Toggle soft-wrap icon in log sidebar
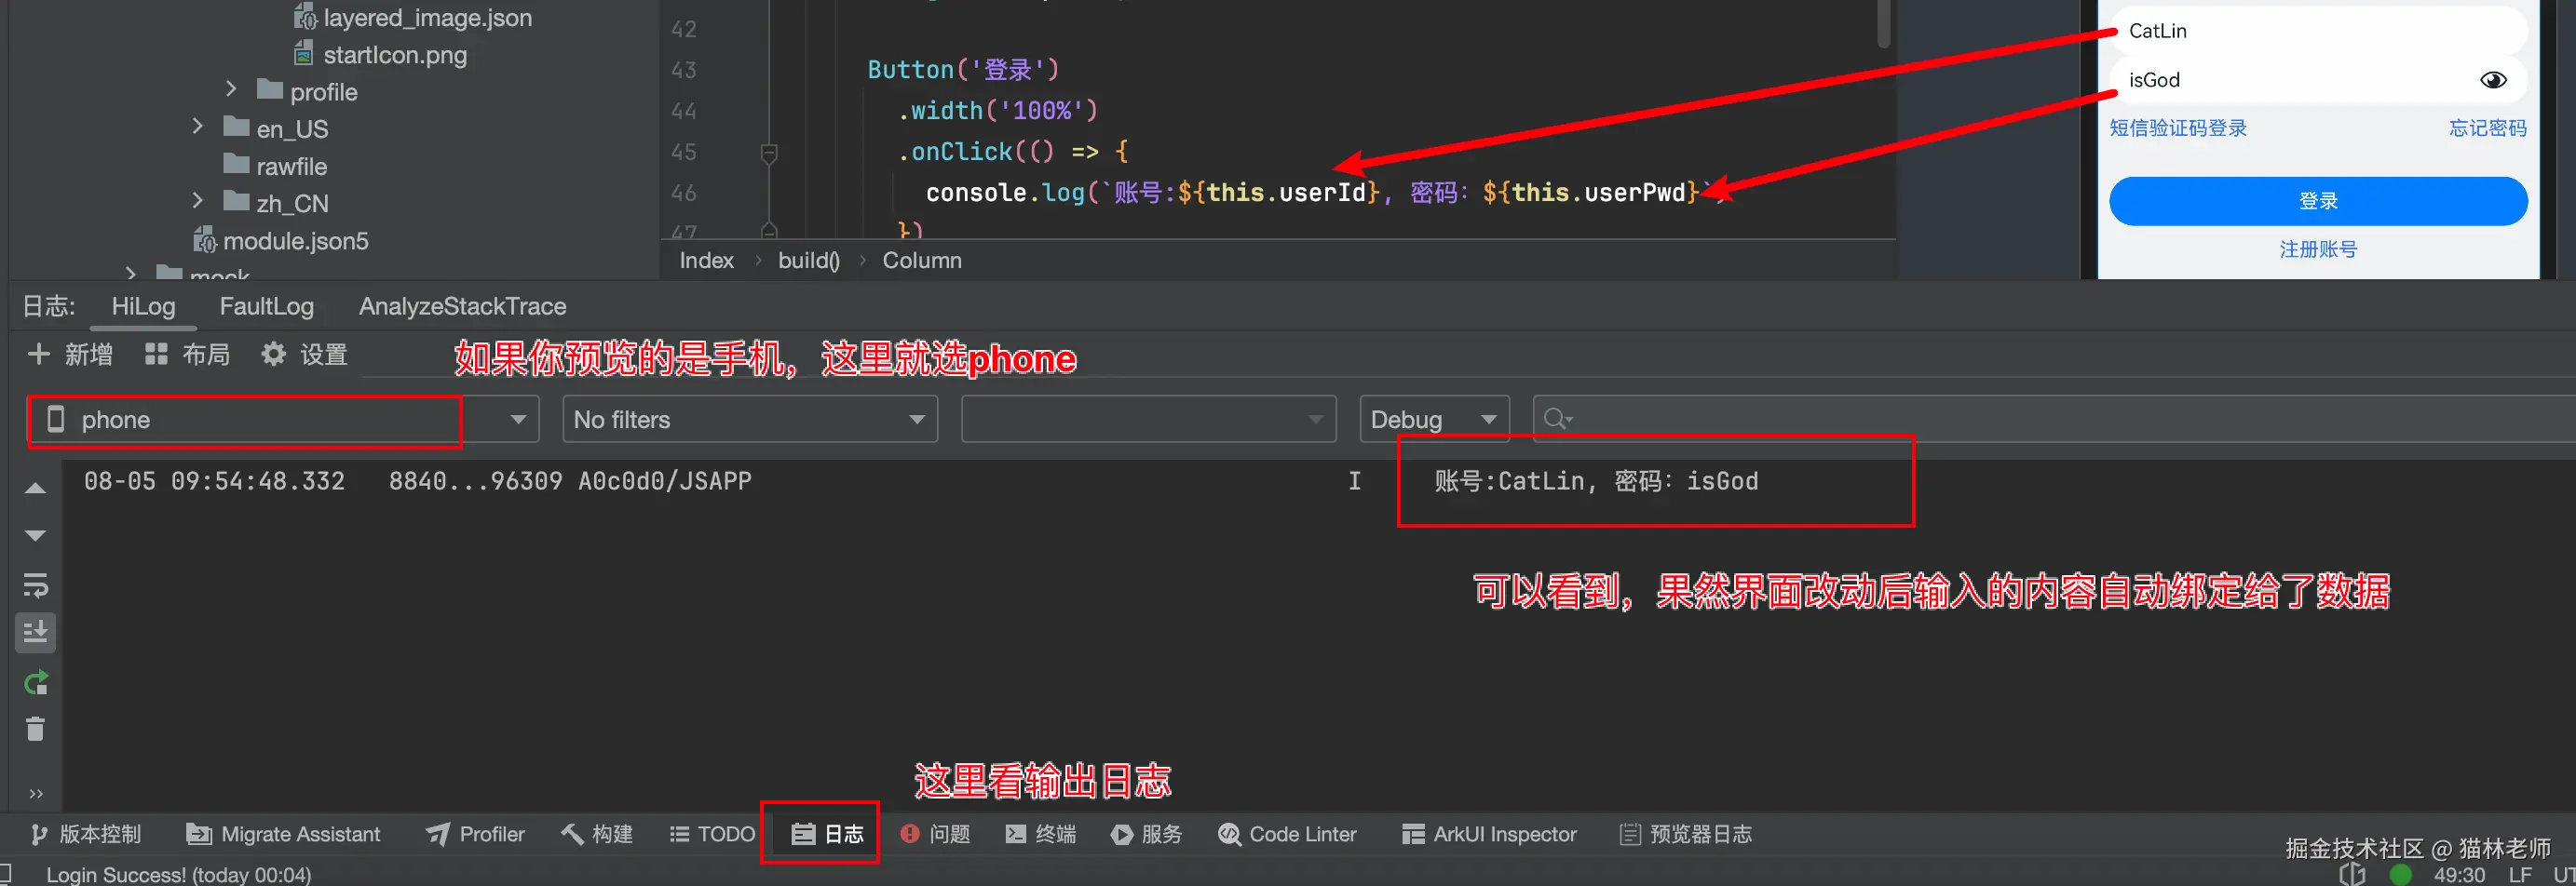Screen dimensions: 2576x886 35,584
